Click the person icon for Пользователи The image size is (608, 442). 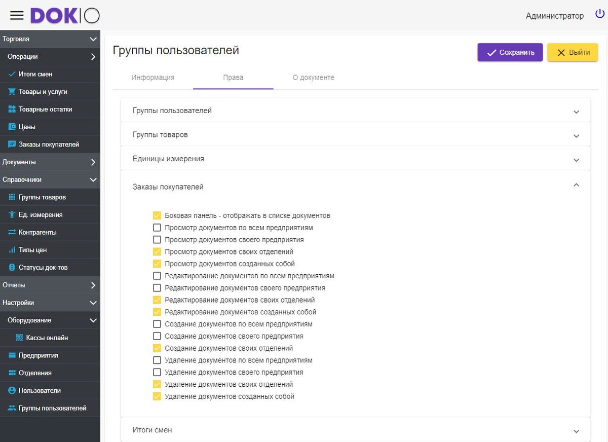tap(13, 390)
